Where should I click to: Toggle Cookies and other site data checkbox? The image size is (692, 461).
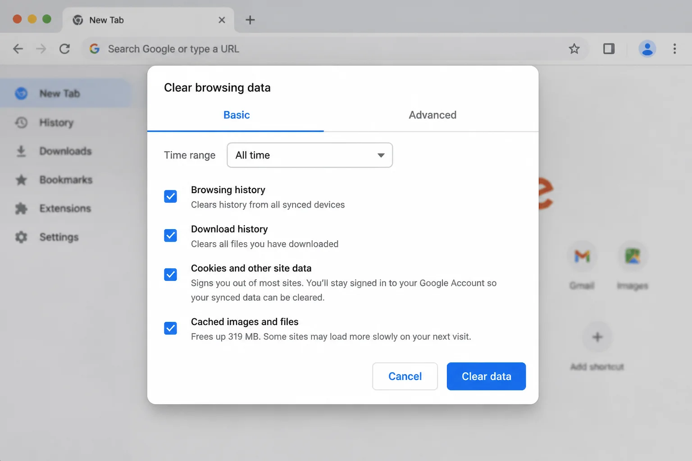click(170, 275)
